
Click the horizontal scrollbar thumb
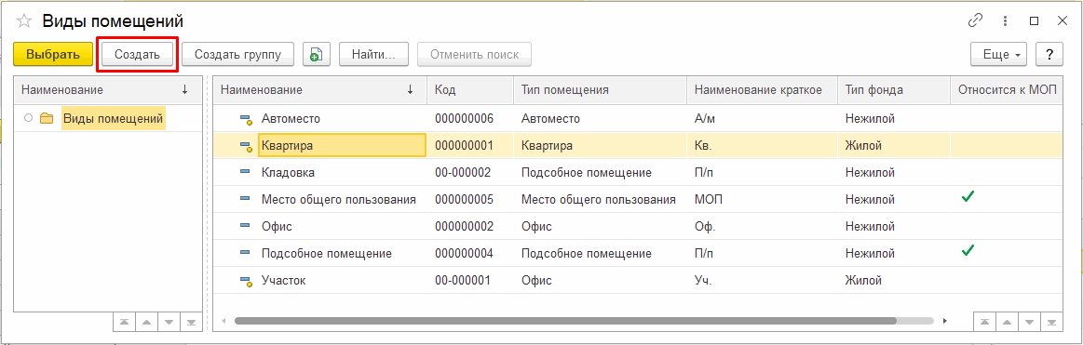click(565, 321)
